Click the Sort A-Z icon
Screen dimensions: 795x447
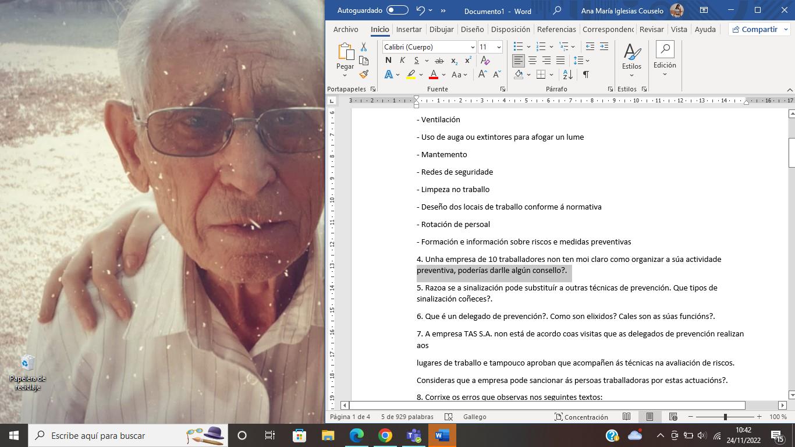567,74
